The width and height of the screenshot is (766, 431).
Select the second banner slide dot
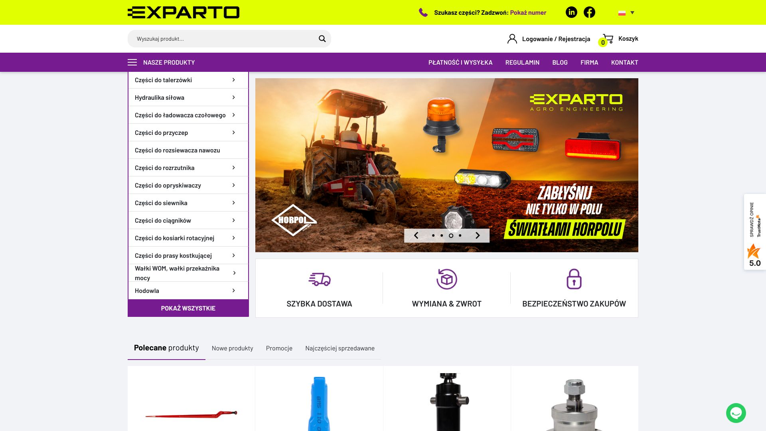442,235
